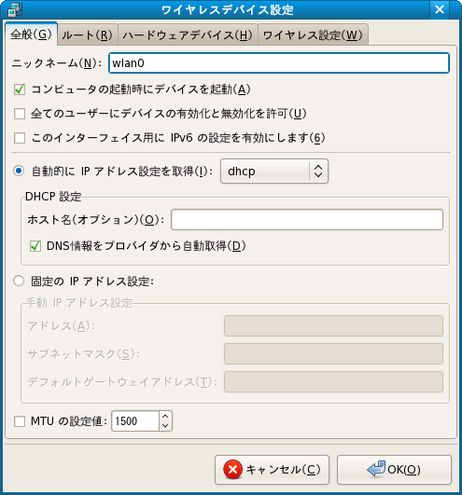Screen dimensions: 462x495
Task: Click the キャンセル(C) button
Action: (273, 470)
